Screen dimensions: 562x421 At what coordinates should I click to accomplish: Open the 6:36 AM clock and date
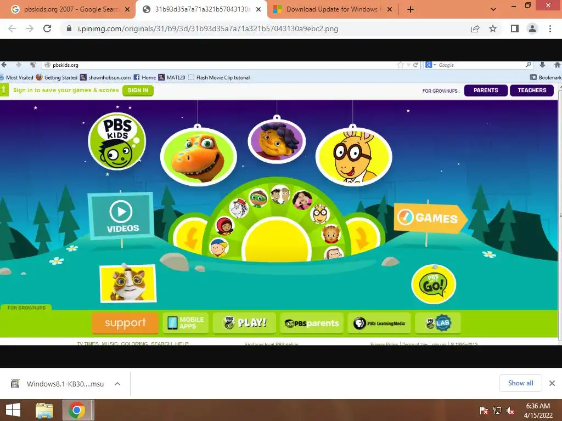click(538, 411)
